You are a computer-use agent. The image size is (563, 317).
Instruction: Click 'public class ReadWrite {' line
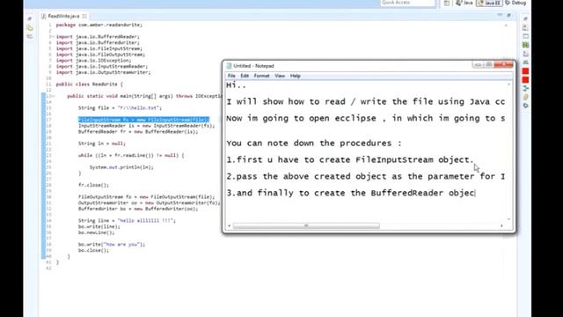click(90, 85)
